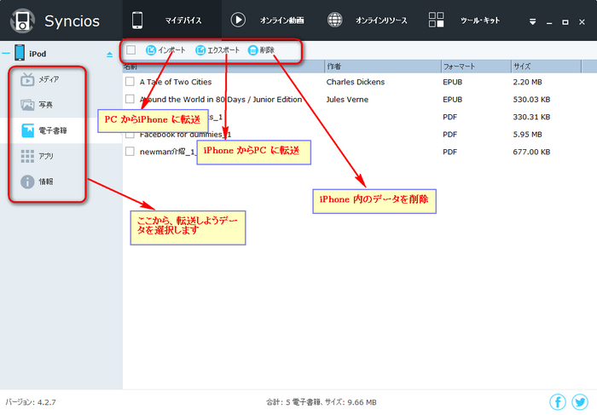
Task: Click the photos icon in sidebar
Action: tap(27, 105)
